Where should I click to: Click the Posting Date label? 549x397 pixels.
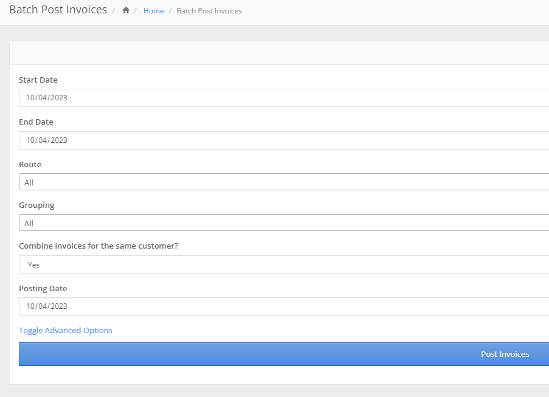click(x=43, y=288)
